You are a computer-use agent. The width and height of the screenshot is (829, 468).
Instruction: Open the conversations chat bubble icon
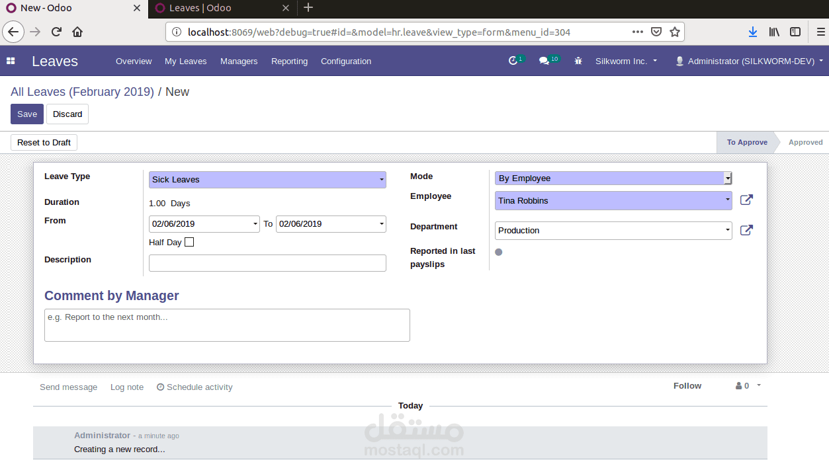click(x=544, y=61)
